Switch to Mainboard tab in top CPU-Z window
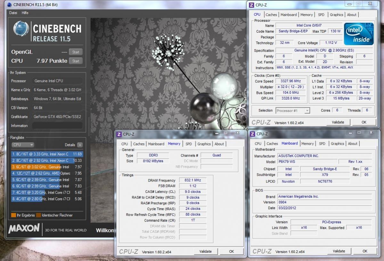 [x=289, y=15]
